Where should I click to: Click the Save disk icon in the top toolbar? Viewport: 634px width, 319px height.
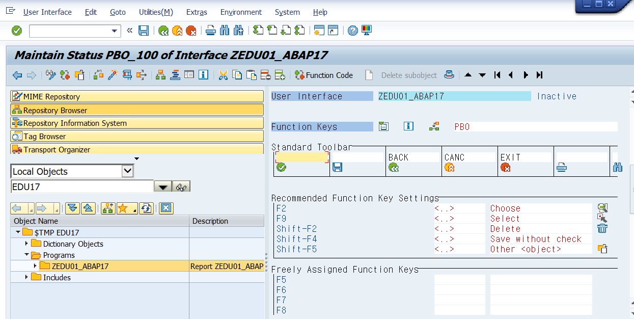(x=144, y=31)
